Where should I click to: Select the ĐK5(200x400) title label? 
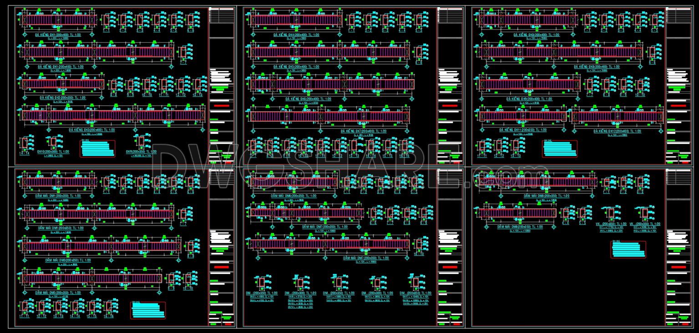coord(296,67)
